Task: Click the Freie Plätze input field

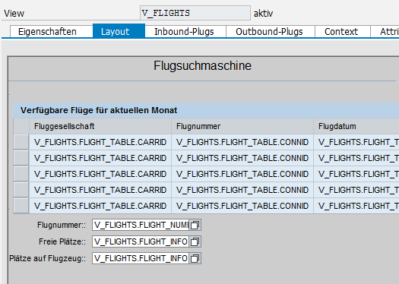Action: [x=141, y=241]
